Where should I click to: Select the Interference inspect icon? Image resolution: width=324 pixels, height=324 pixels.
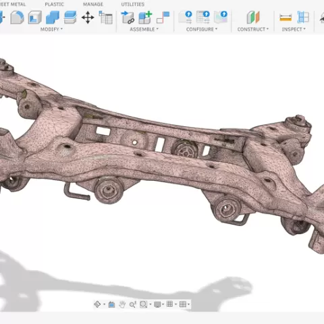303,18
